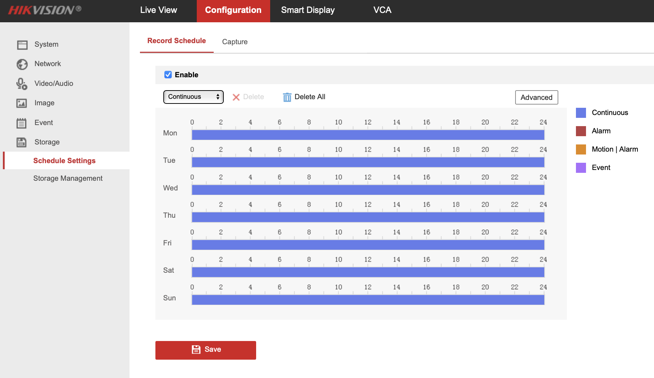Viewport: 654px width, 378px height.
Task: Click the Video/Audio microphone icon
Action: click(x=22, y=84)
